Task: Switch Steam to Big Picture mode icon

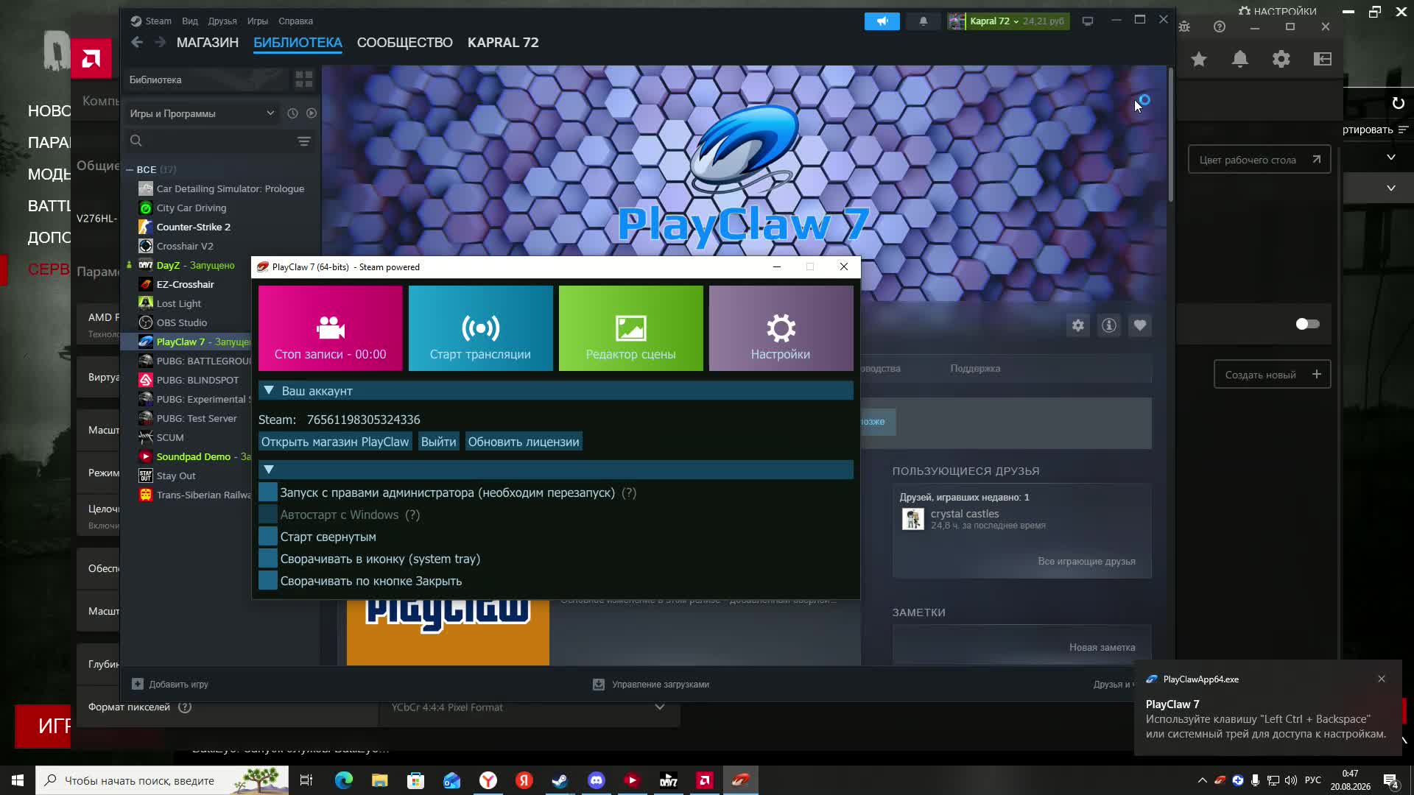Action: (x=1088, y=21)
